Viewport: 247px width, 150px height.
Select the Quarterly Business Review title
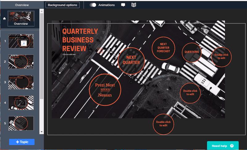pos(80,40)
